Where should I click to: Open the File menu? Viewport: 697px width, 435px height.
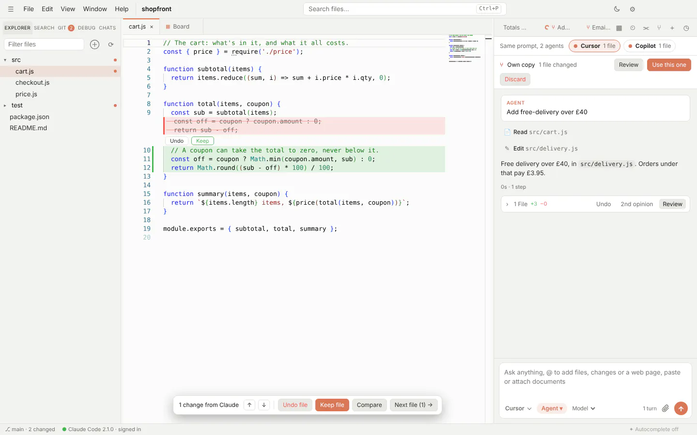coord(29,9)
